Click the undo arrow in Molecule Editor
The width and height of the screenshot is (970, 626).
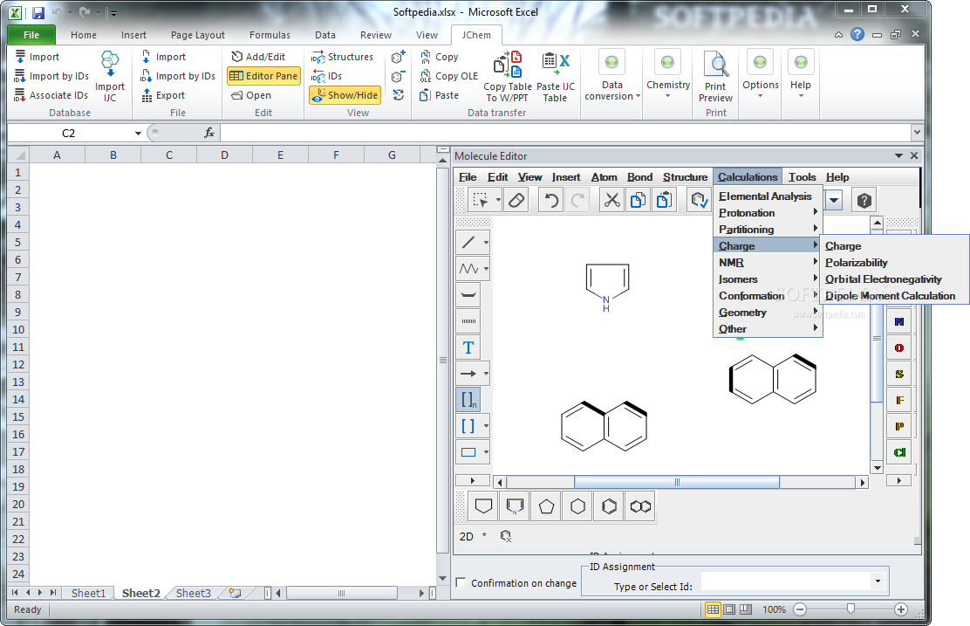pyautogui.click(x=550, y=200)
